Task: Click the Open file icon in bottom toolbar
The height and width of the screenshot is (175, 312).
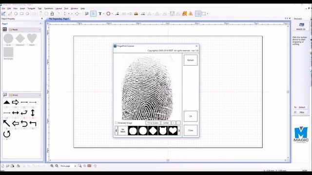Action: pyautogui.click(x=8, y=166)
